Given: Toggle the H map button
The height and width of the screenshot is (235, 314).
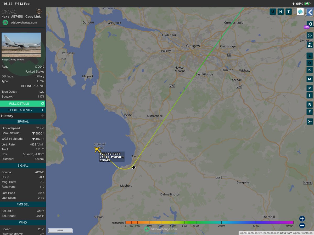Looking at the screenshot, I should click(x=281, y=11).
